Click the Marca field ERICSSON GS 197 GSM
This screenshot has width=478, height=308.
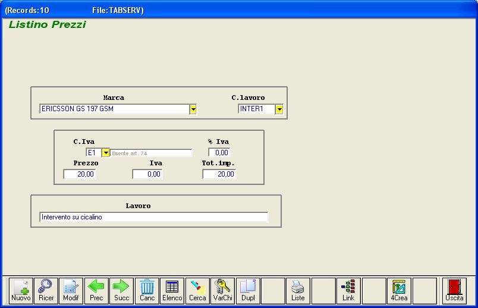point(115,109)
